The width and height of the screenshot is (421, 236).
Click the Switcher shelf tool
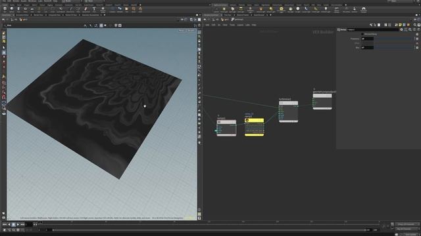click(355, 10)
